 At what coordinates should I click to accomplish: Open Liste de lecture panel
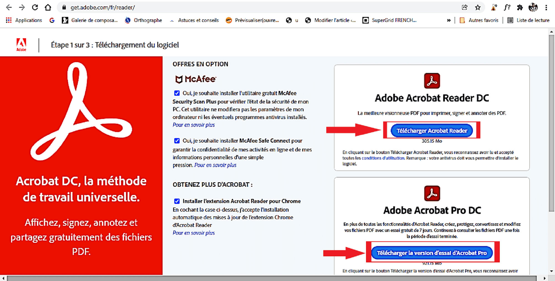click(x=528, y=20)
